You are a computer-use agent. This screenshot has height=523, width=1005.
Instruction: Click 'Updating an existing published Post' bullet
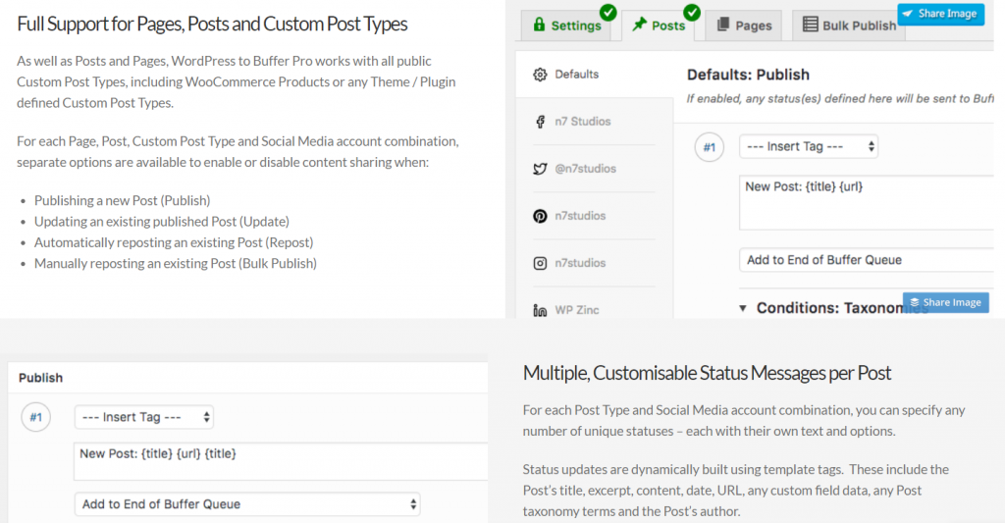point(162,222)
